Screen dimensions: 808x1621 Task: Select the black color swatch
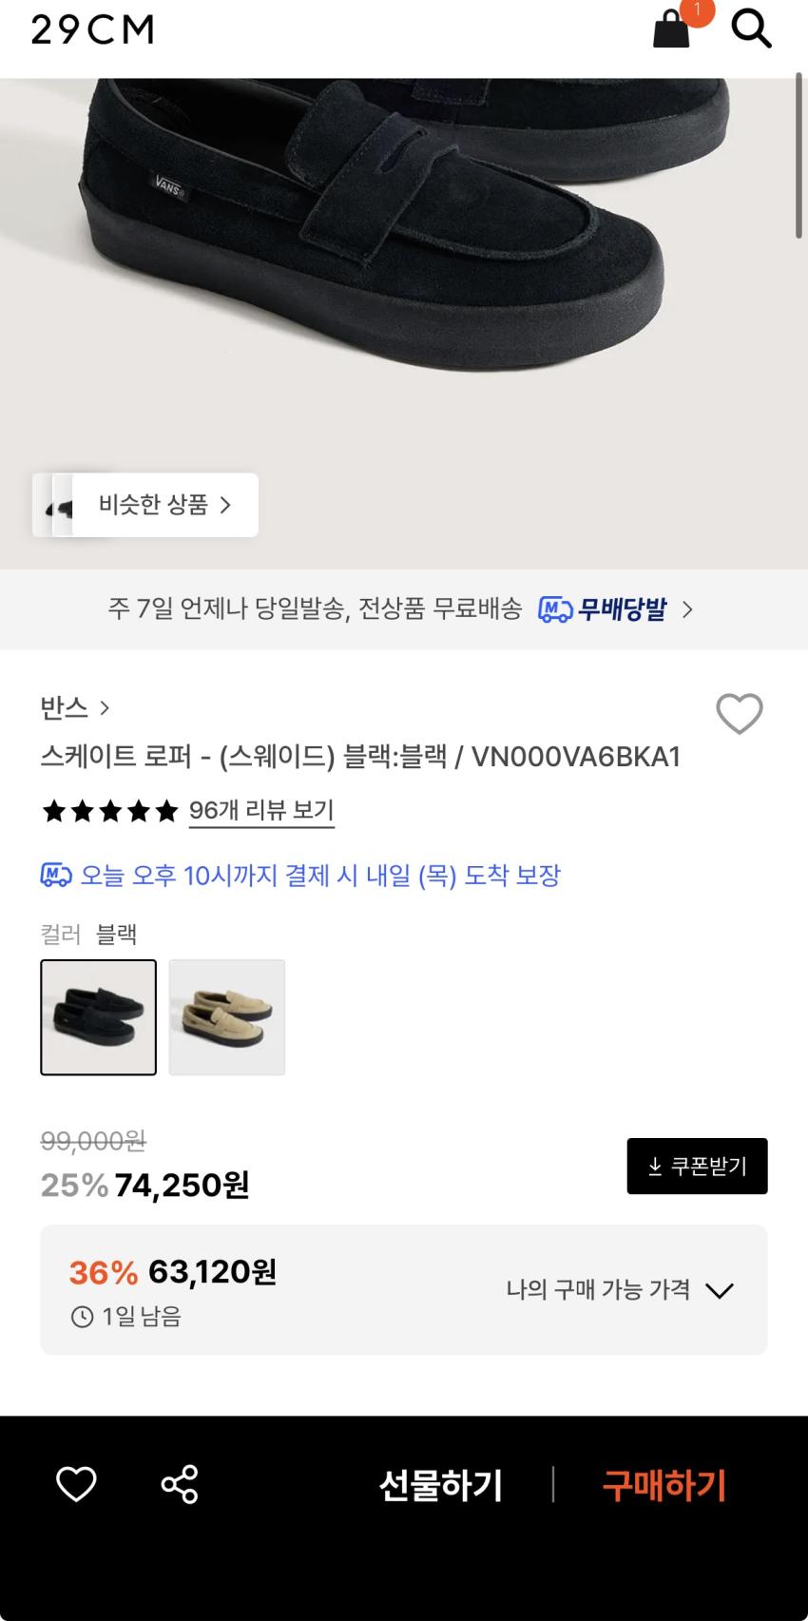[98, 1017]
